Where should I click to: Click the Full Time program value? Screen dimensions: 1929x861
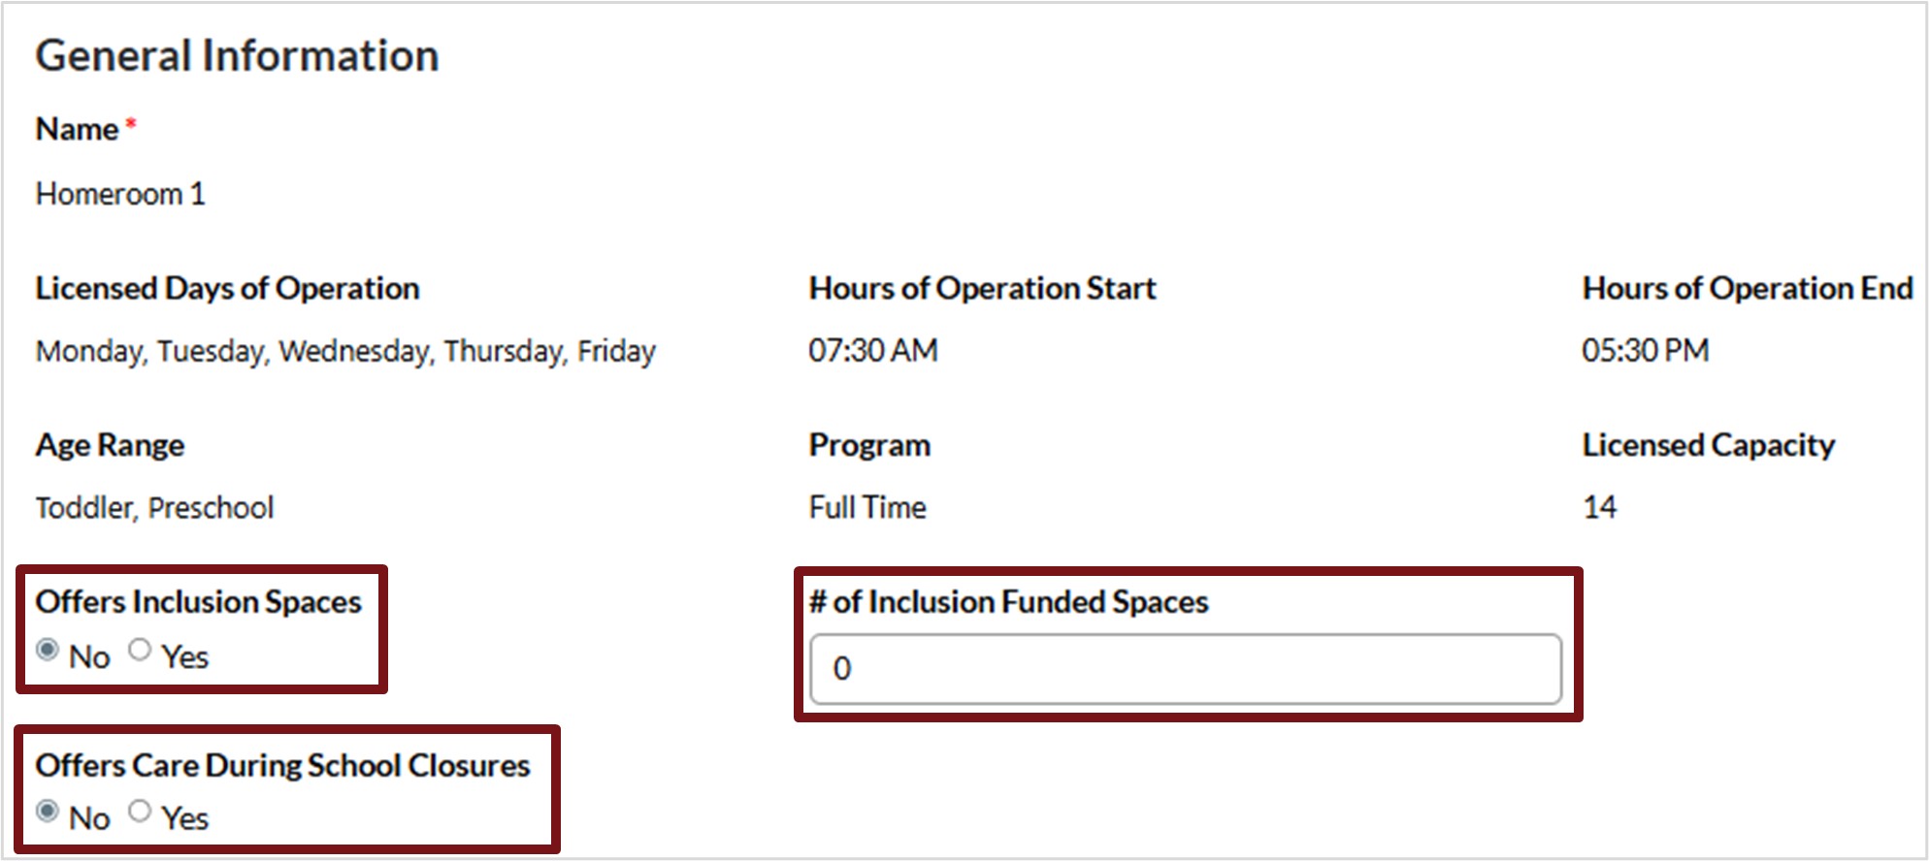tap(867, 508)
